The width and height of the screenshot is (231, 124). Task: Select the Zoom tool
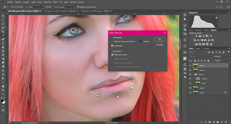pos(3,90)
